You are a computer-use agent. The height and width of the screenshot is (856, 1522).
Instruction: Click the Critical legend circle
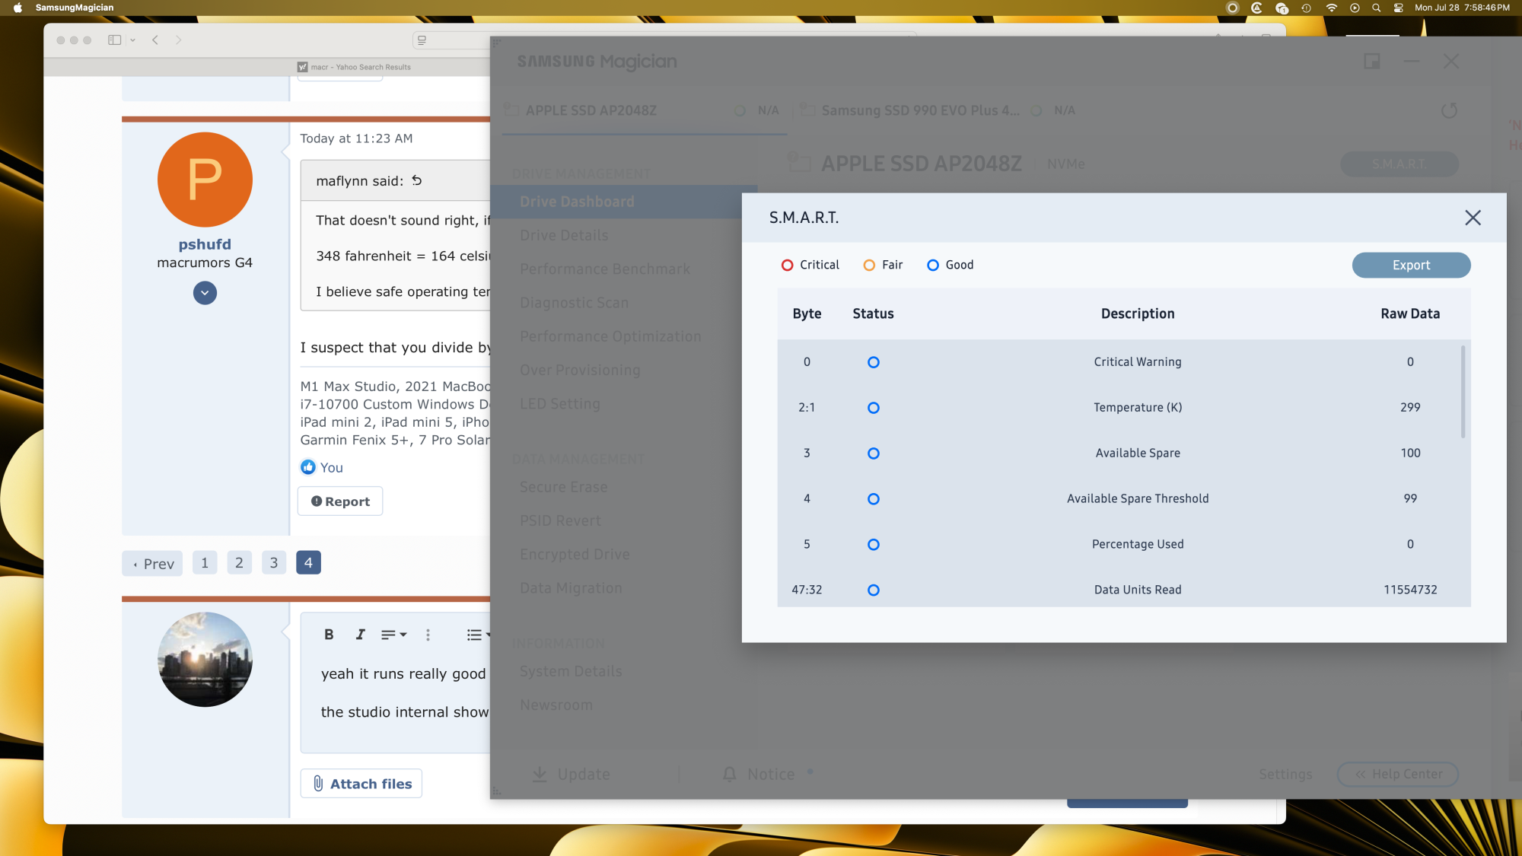(x=787, y=265)
